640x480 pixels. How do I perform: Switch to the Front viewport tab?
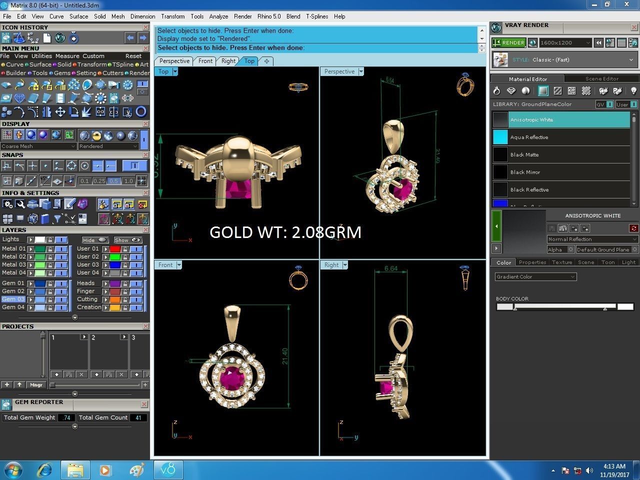click(205, 61)
